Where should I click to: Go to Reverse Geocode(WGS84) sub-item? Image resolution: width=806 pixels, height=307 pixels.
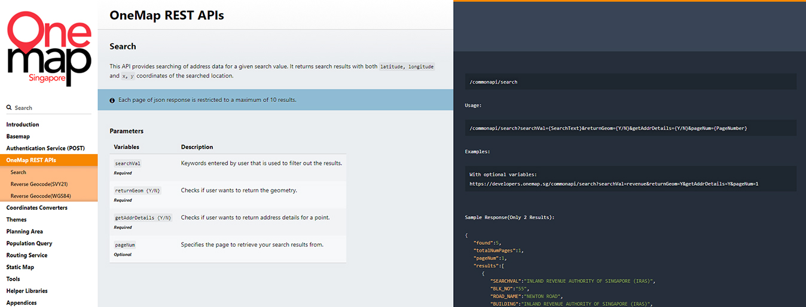click(40, 196)
